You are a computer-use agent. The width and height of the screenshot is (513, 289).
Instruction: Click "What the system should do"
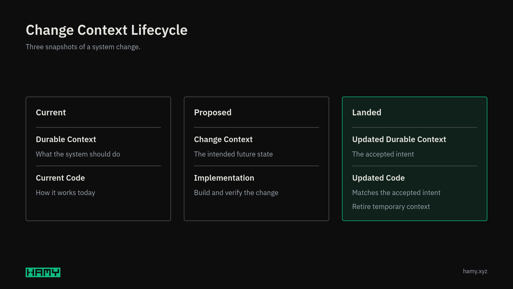[78, 154]
